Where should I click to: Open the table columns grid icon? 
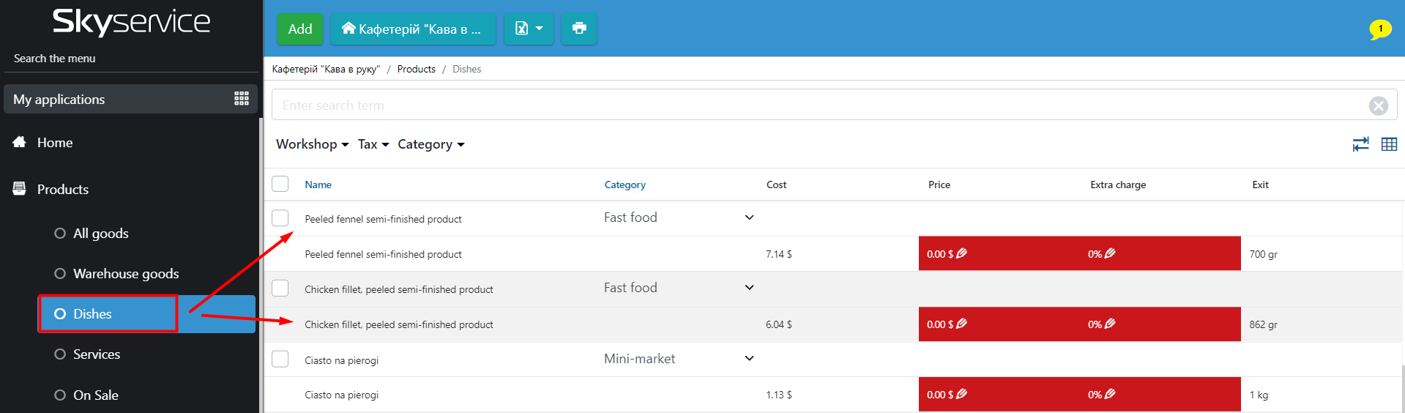tap(1389, 144)
